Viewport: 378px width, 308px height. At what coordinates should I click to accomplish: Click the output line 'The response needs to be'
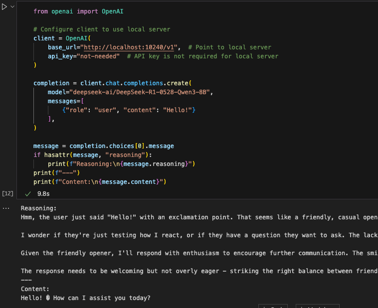[x=199, y=271]
